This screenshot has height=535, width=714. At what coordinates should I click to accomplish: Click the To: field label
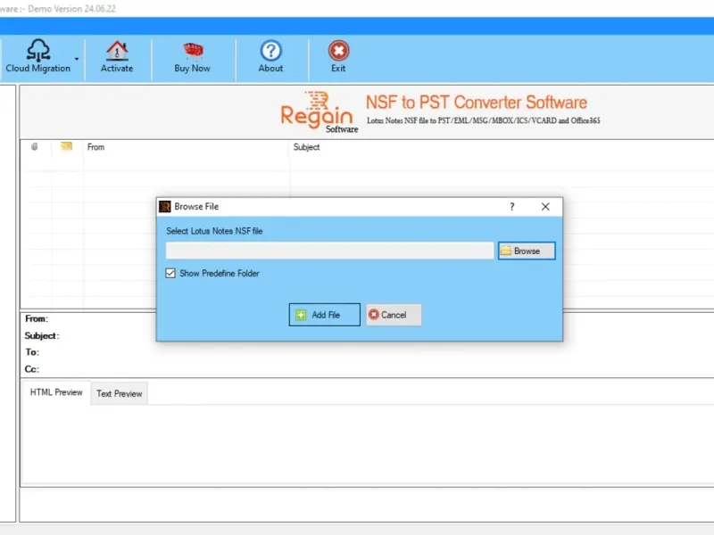[32, 352]
